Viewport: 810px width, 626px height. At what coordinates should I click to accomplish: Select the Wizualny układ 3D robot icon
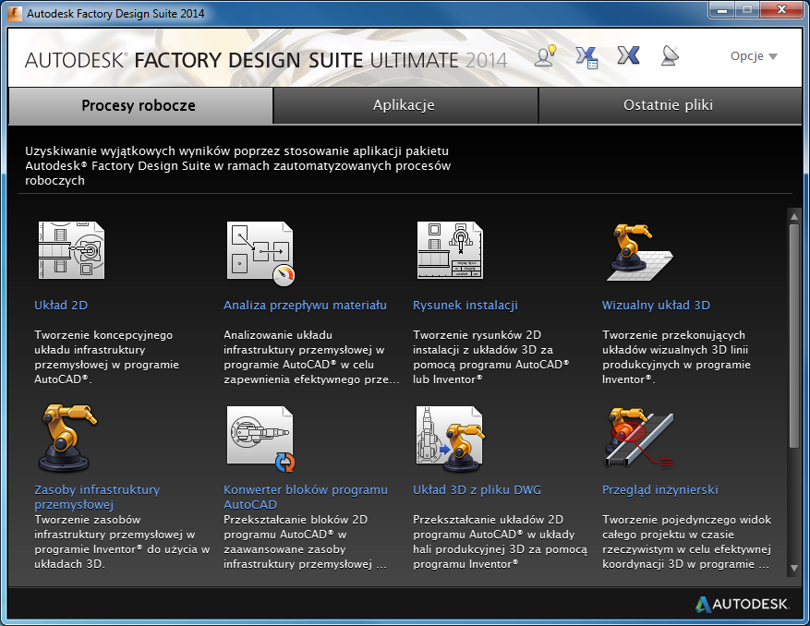point(639,252)
